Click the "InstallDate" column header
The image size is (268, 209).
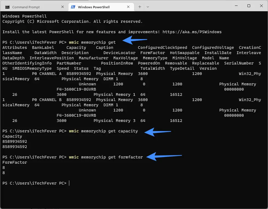point(218,53)
